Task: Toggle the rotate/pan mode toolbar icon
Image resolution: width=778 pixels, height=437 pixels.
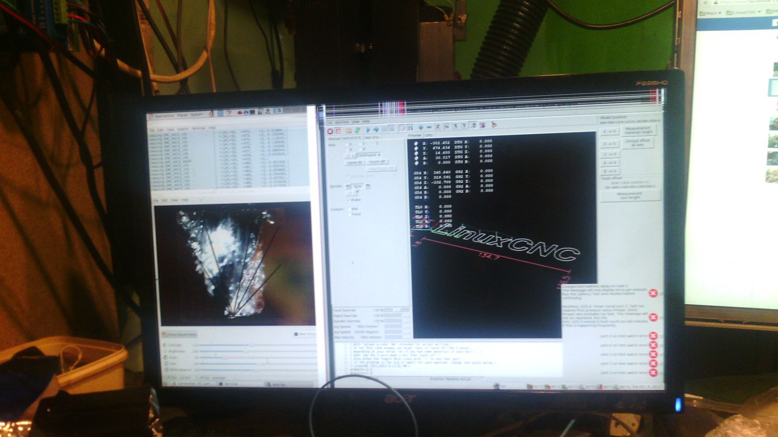Action: [x=483, y=124]
